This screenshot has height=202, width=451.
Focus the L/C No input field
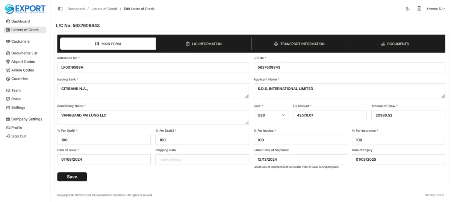(x=350, y=67)
